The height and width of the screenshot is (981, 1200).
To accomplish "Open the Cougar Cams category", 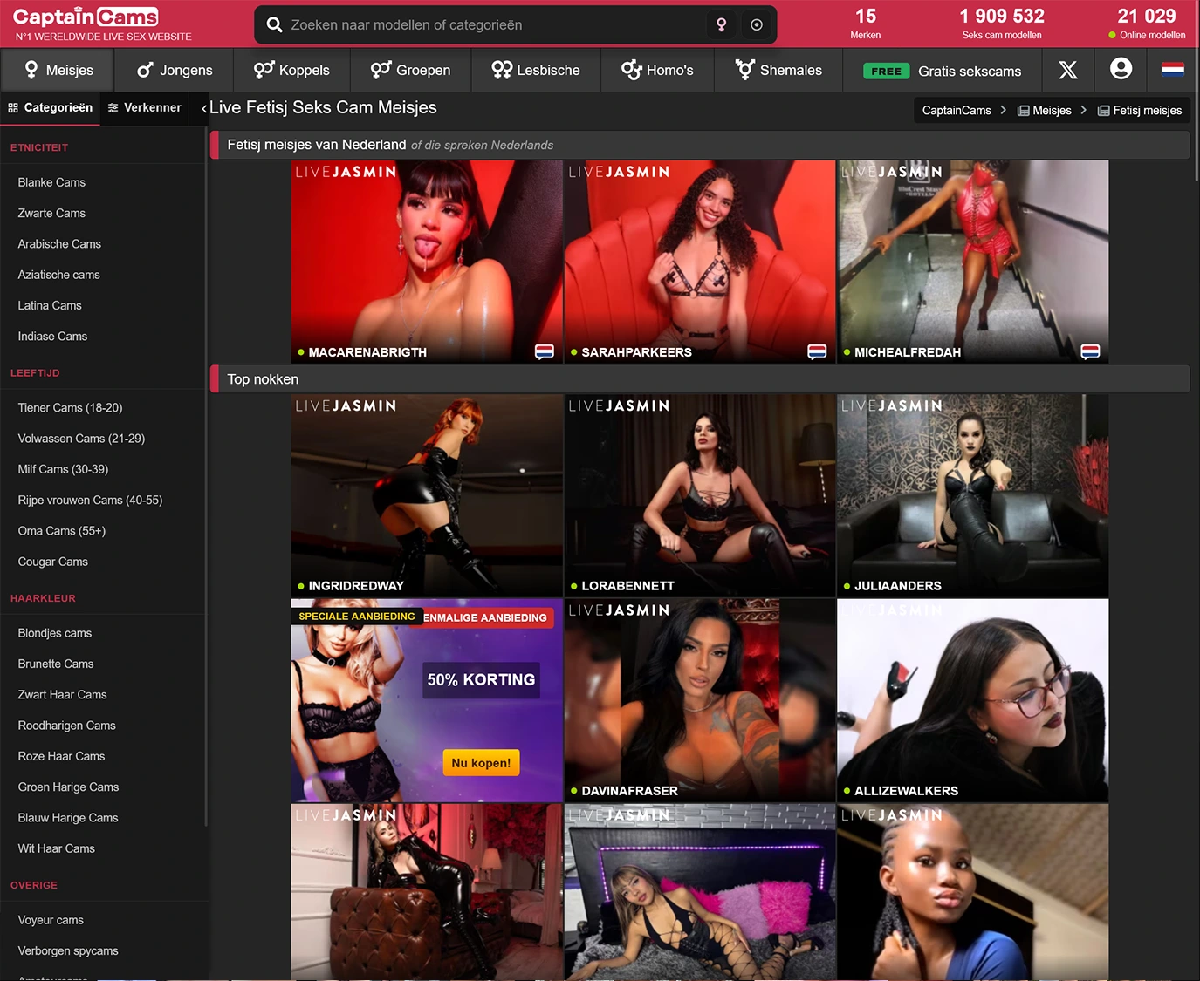I will 52,562.
